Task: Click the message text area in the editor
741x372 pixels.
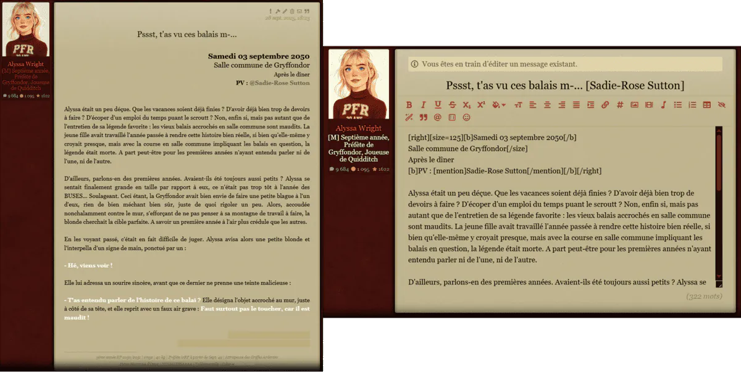Action: click(x=561, y=207)
